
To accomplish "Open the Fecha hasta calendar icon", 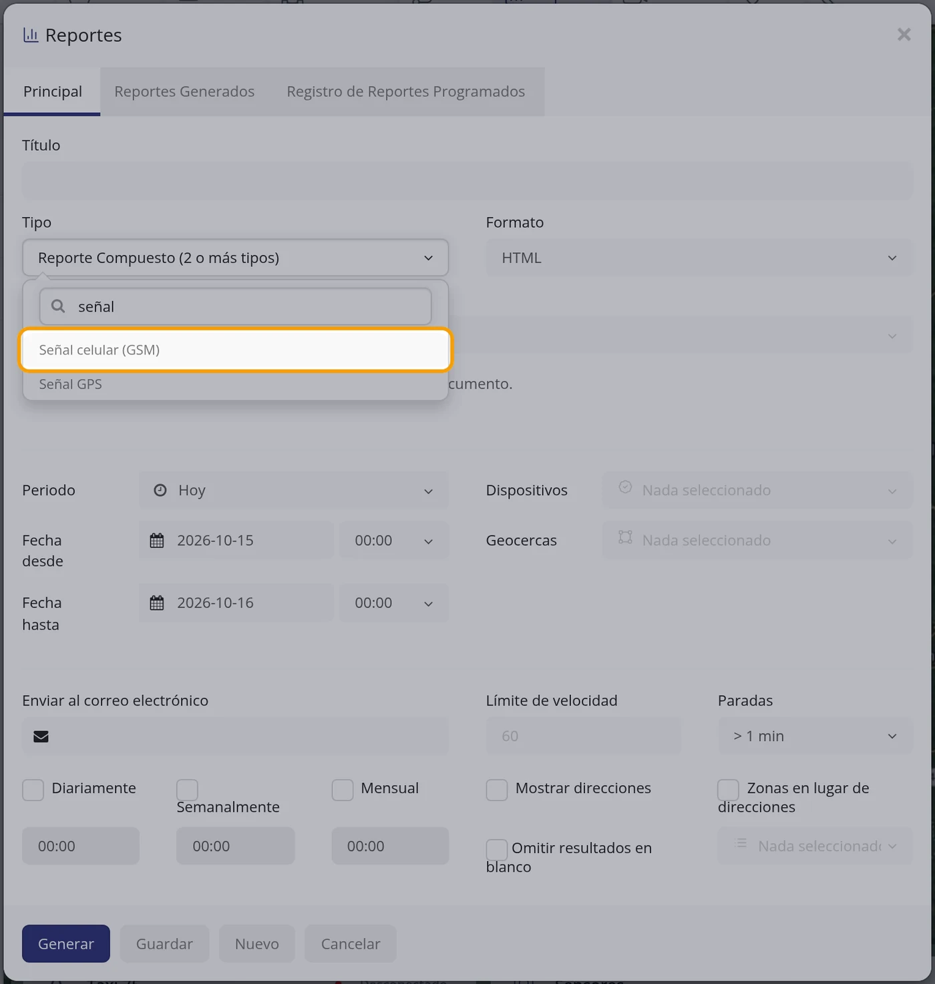I will click(157, 603).
